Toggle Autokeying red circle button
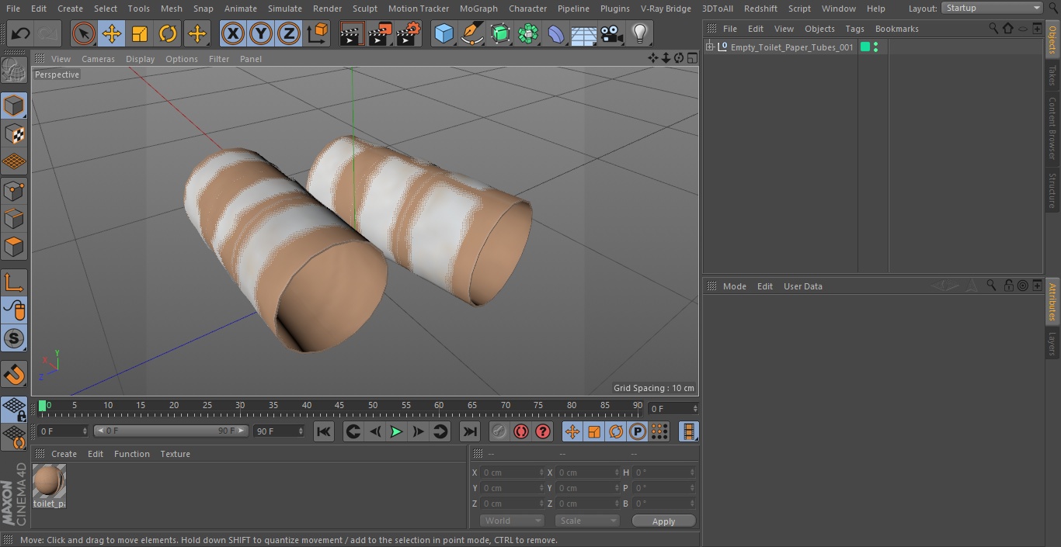Screen dimensions: 1061x547 521,431
